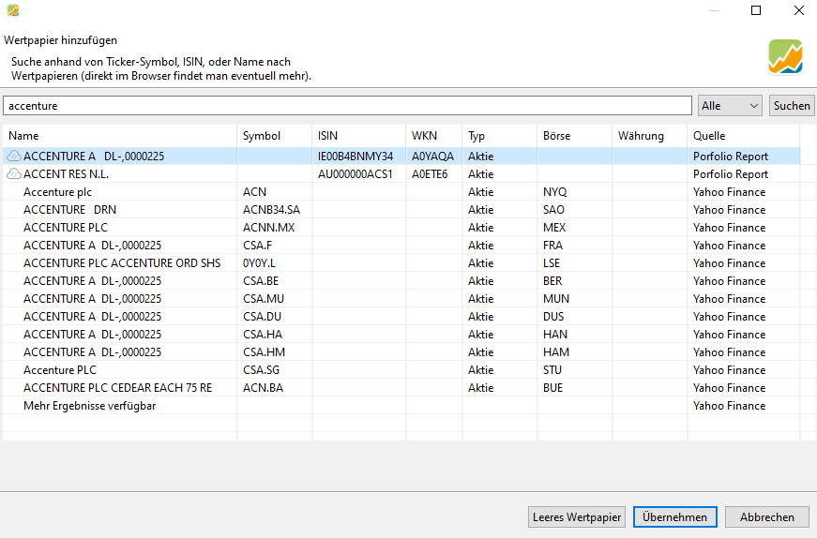Click the WKN column header

pos(433,135)
